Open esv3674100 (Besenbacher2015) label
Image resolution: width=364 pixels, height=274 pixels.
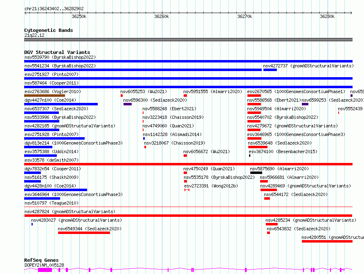(x=283, y=151)
